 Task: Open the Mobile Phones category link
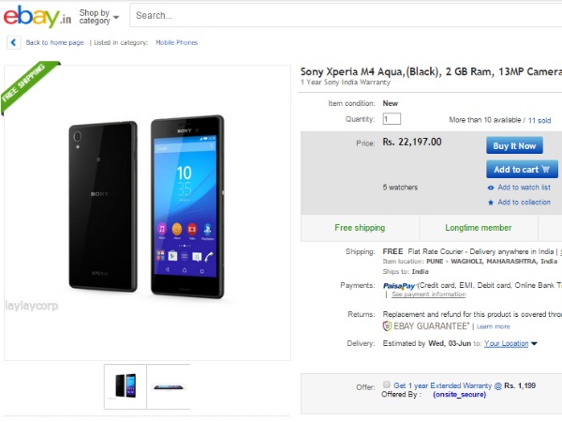click(x=176, y=42)
